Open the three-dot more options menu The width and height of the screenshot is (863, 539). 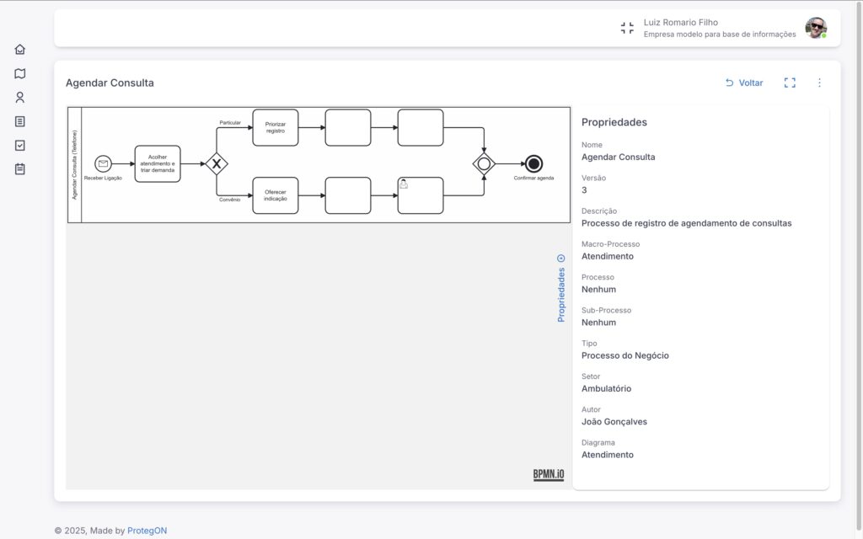819,83
